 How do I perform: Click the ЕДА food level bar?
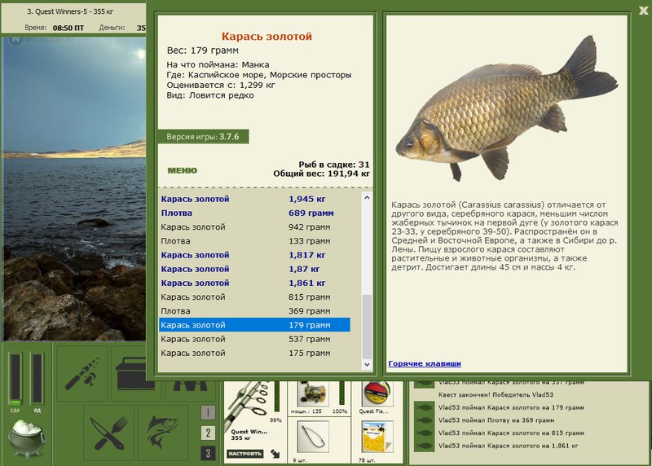pos(15,378)
